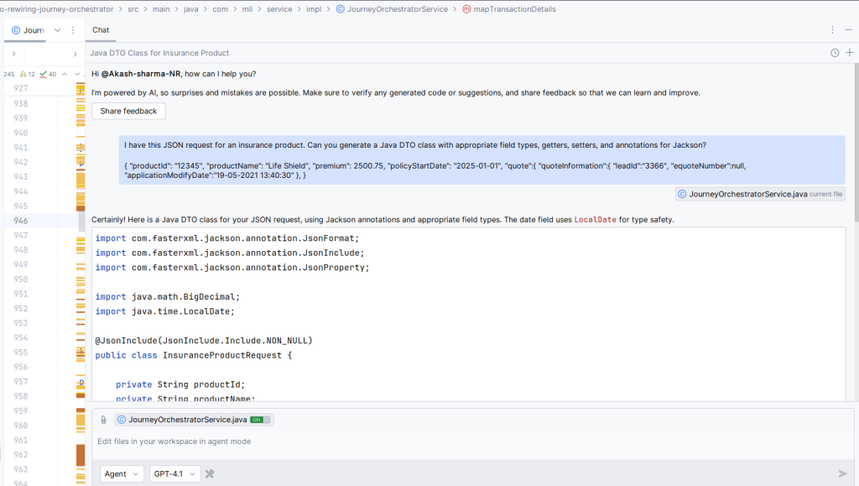Click 'JourneyOrchestratorService' breadcrumb item
Image resolution: width=859 pixels, height=486 pixels.
click(x=398, y=9)
